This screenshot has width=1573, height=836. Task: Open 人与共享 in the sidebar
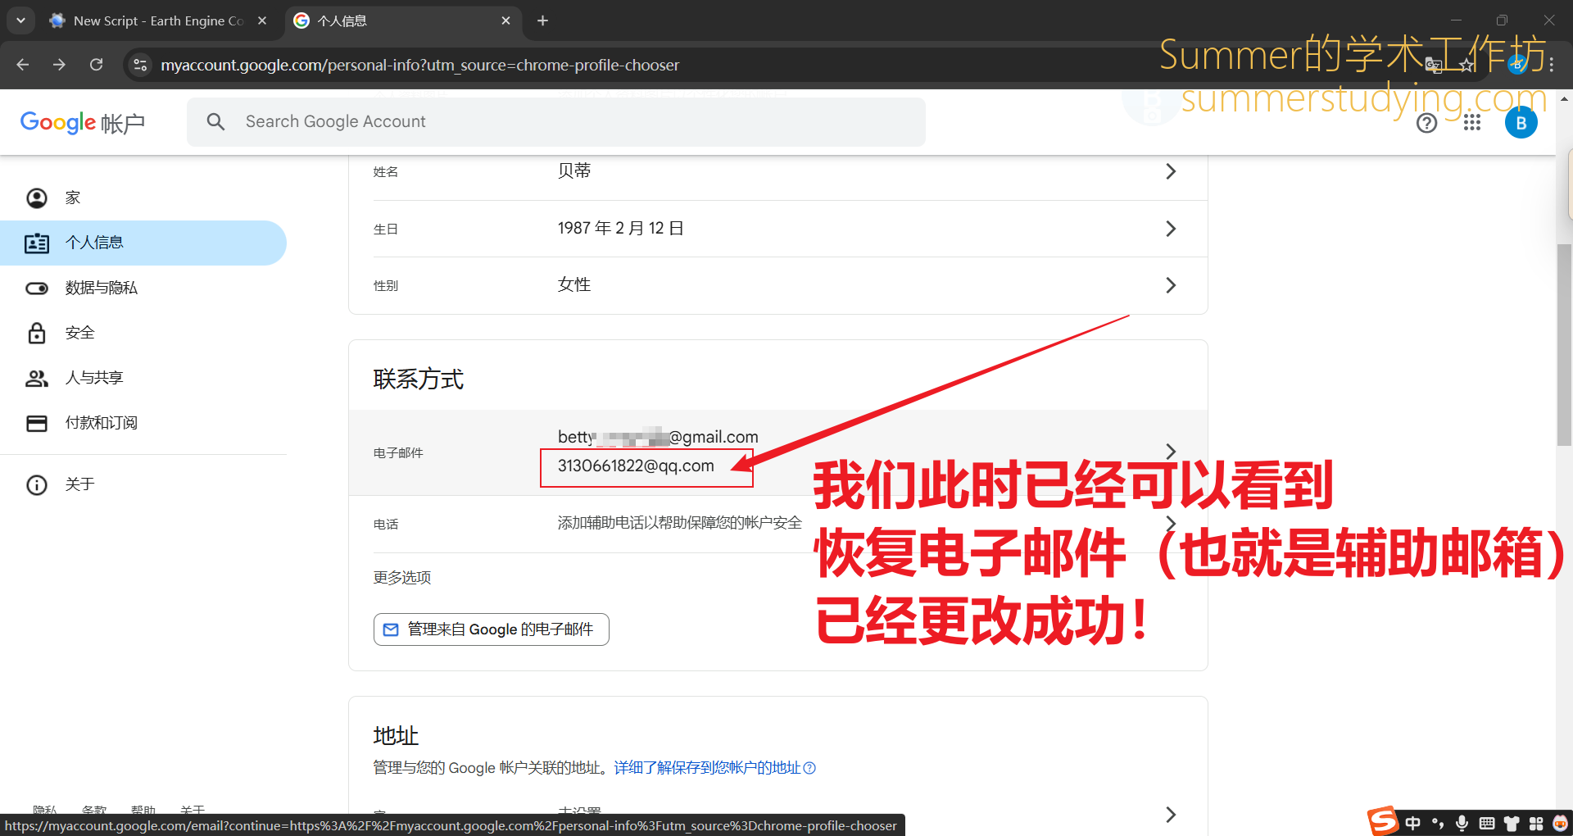click(x=143, y=378)
